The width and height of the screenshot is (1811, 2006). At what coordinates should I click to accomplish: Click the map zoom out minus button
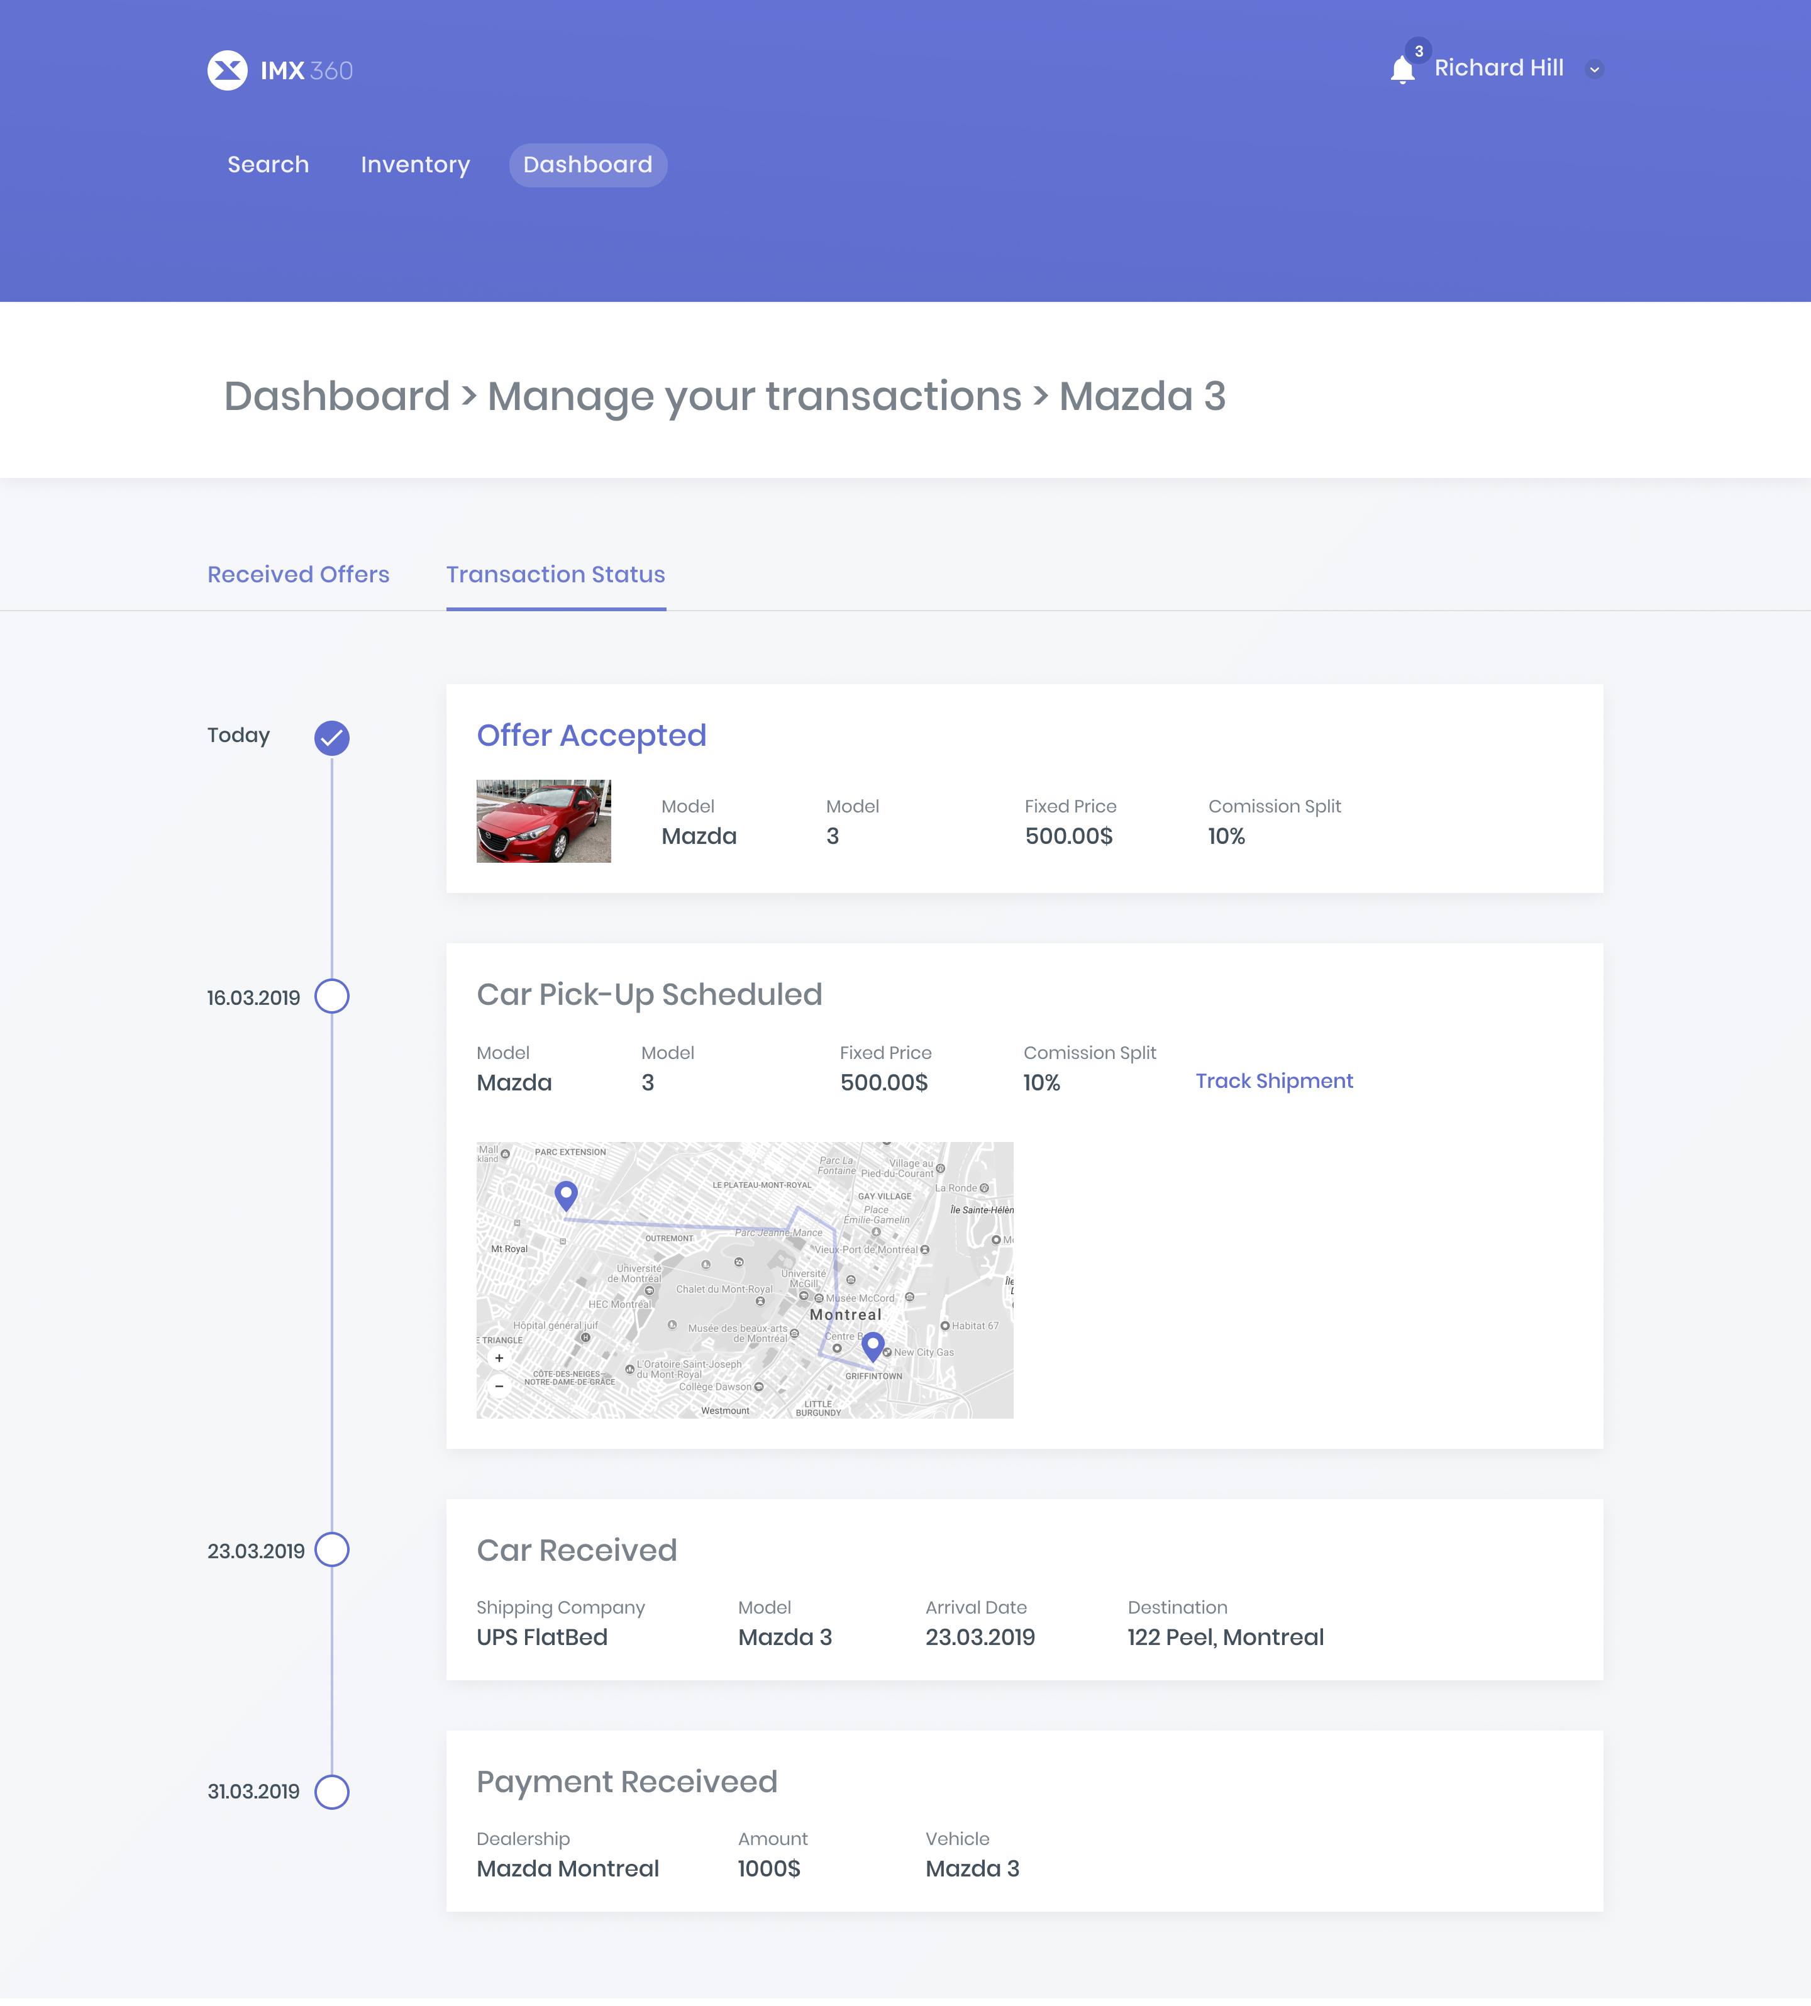tap(499, 1386)
